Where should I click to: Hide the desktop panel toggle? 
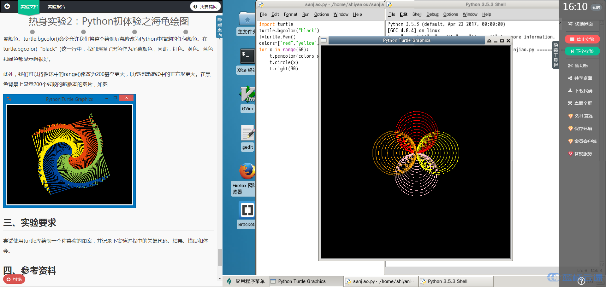(x=220, y=27)
